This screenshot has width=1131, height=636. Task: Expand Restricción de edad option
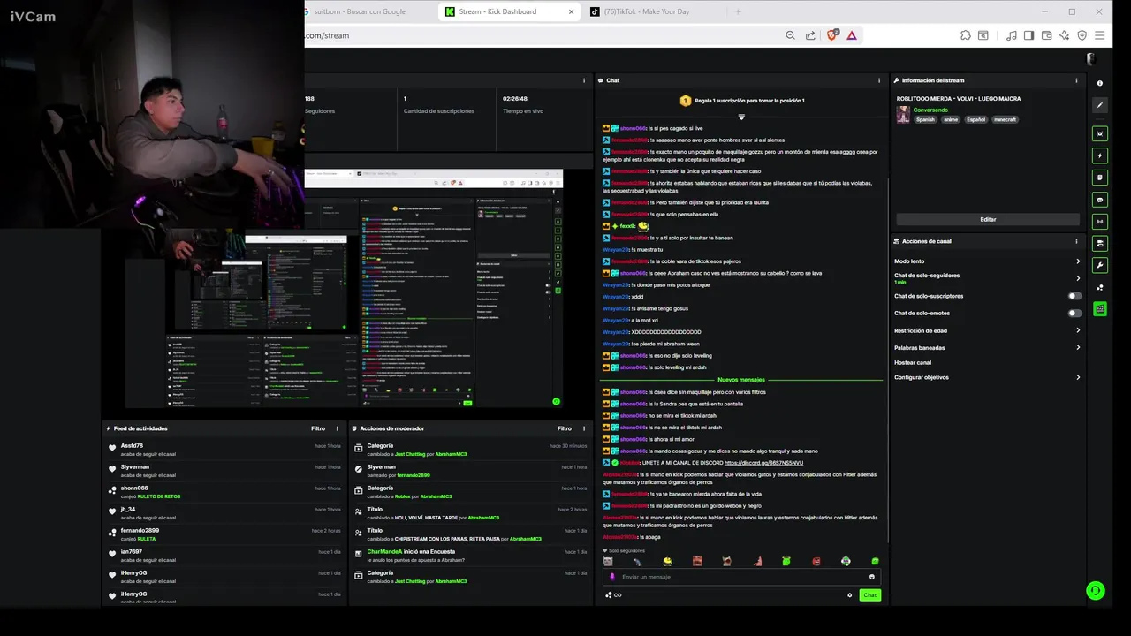(x=1078, y=330)
